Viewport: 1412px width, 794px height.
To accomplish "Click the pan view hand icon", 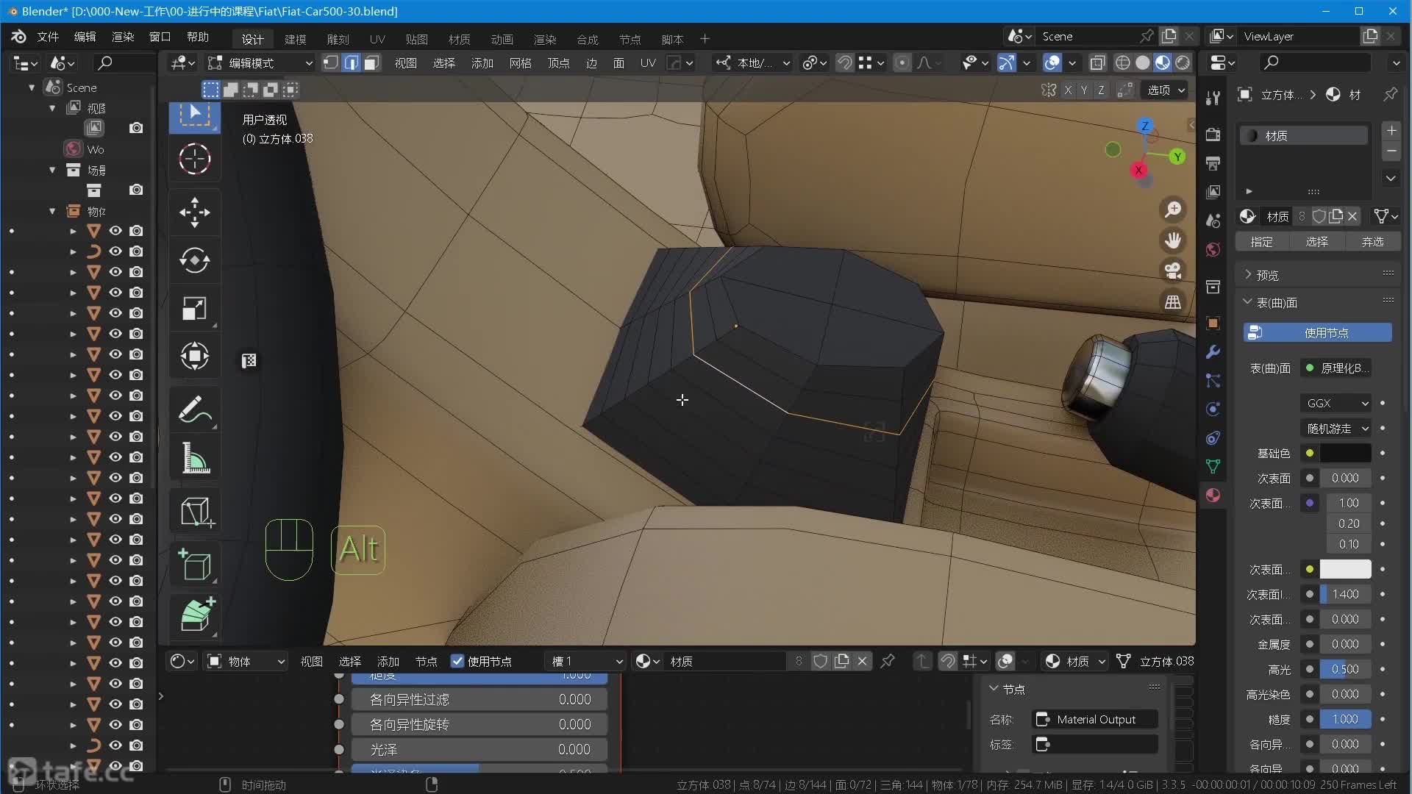I will point(1172,240).
